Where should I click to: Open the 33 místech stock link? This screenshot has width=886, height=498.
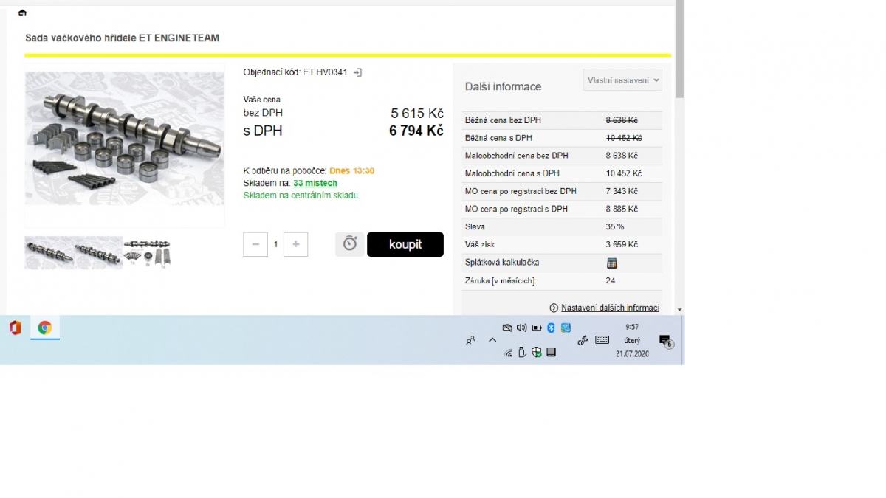pos(315,183)
